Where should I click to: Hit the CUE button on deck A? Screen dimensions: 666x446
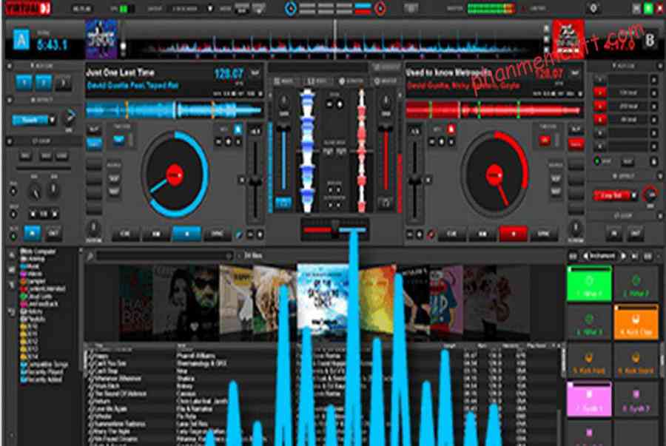click(x=125, y=234)
